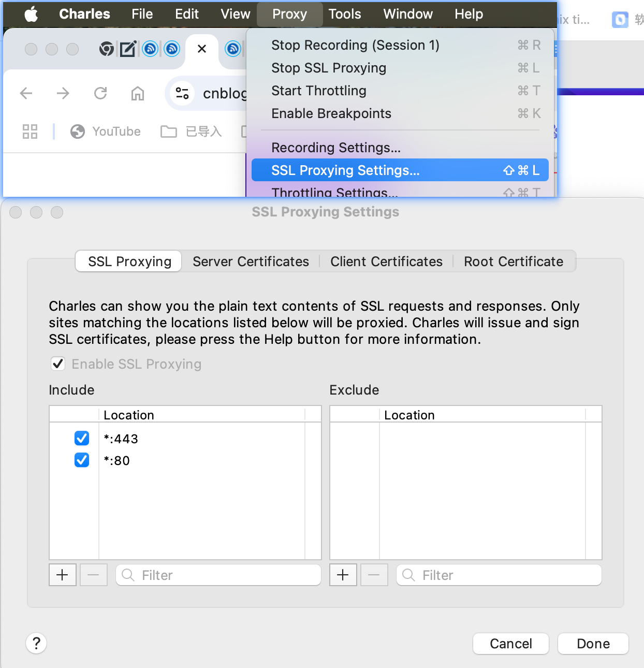Click the browser forward arrow
The width and height of the screenshot is (644, 668).
click(63, 93)
